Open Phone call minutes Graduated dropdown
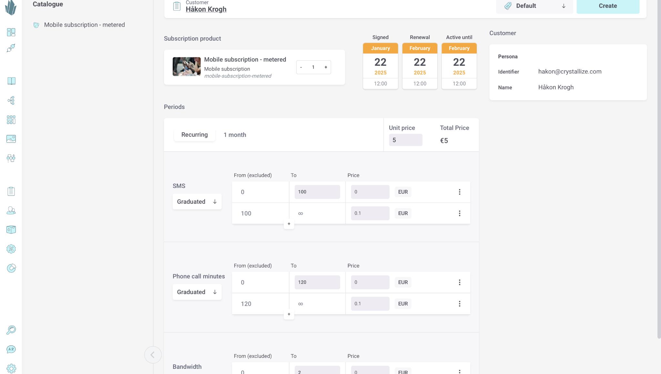661x374 pixels. pos(197,292)
